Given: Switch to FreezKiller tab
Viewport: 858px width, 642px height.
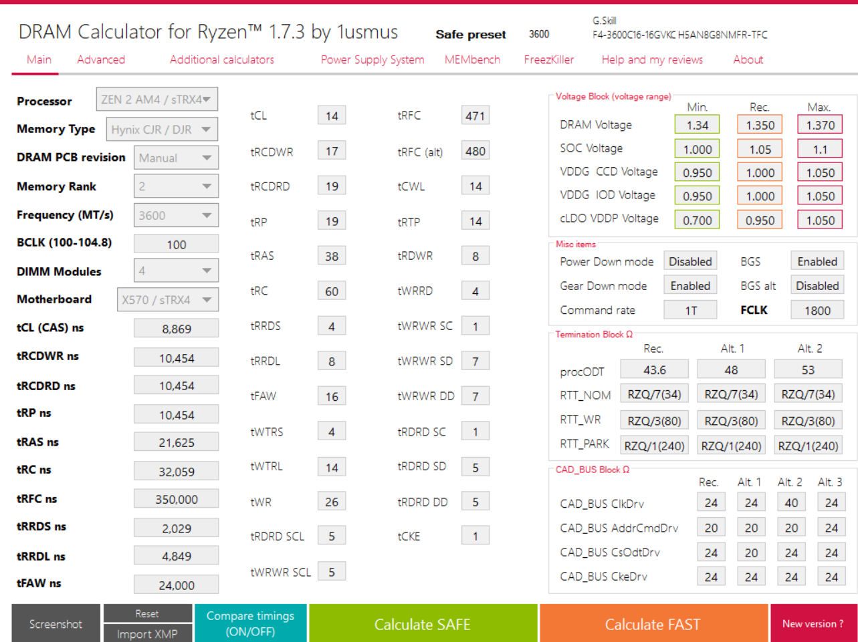Looking at the screenshot, I should [x=549, y=59].
